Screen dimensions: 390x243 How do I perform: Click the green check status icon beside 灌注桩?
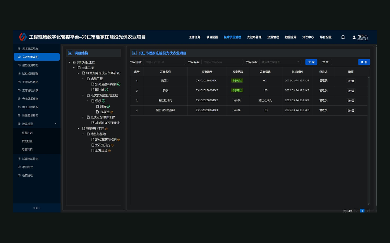(107, 90)
